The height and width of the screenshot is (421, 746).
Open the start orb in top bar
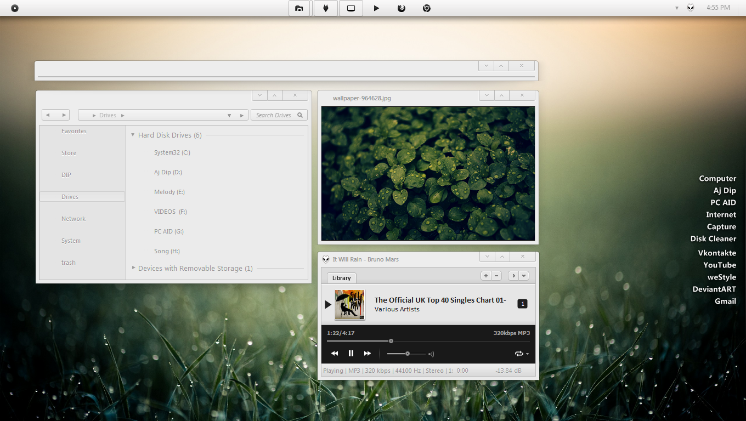click(x=15, y=8)
